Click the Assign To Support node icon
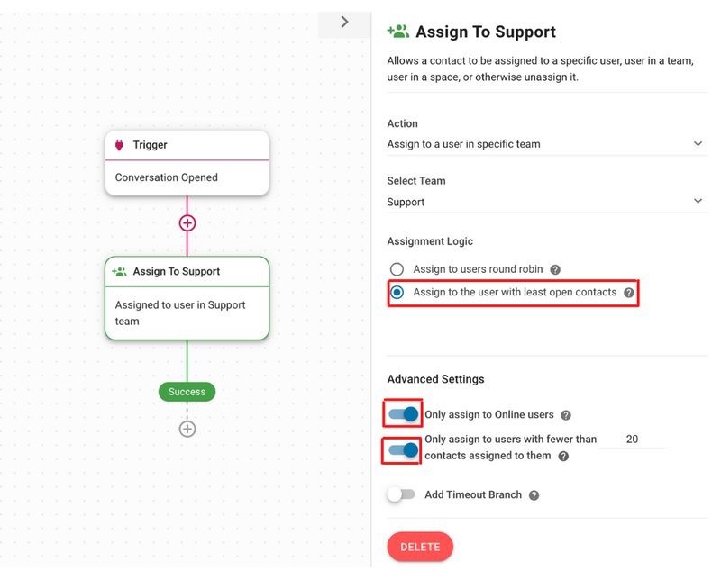This screenshot has width=721, height=580. 119,271
